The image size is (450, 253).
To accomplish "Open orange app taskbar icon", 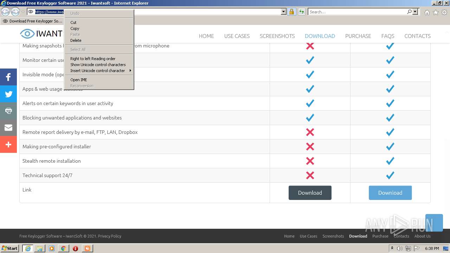I will coord(87,248).
